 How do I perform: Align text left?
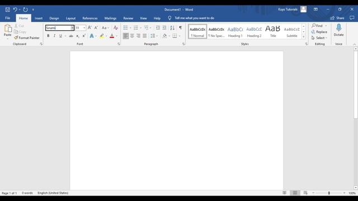(125, 36)
